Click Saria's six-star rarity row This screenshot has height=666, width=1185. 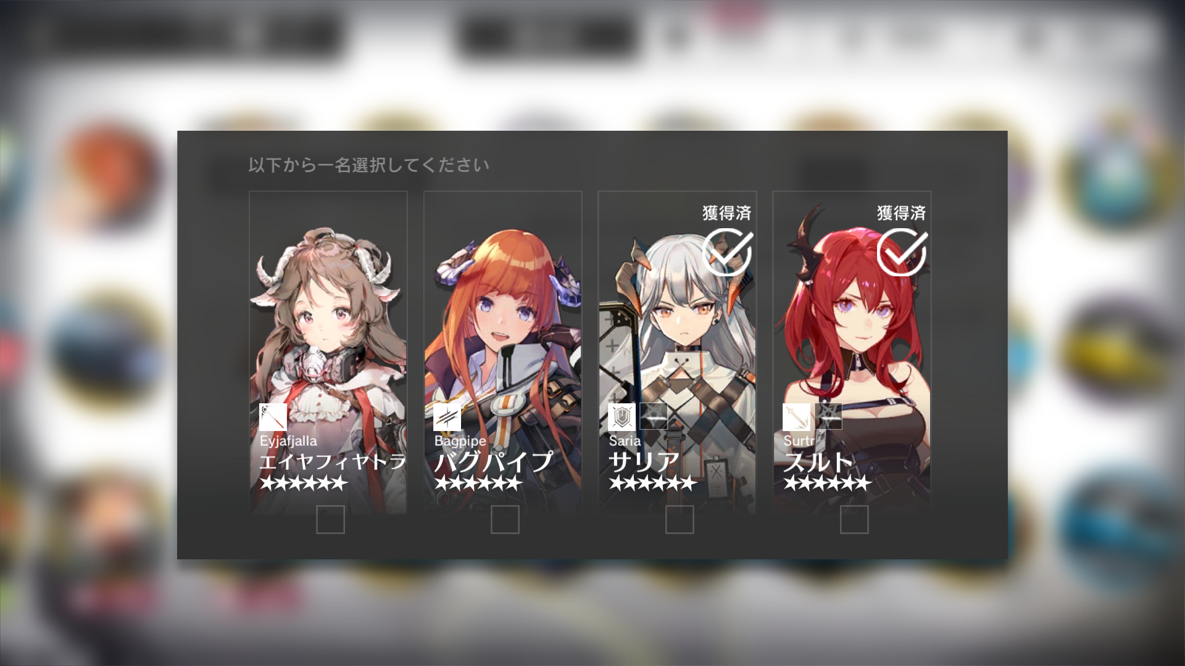(652, 483)
